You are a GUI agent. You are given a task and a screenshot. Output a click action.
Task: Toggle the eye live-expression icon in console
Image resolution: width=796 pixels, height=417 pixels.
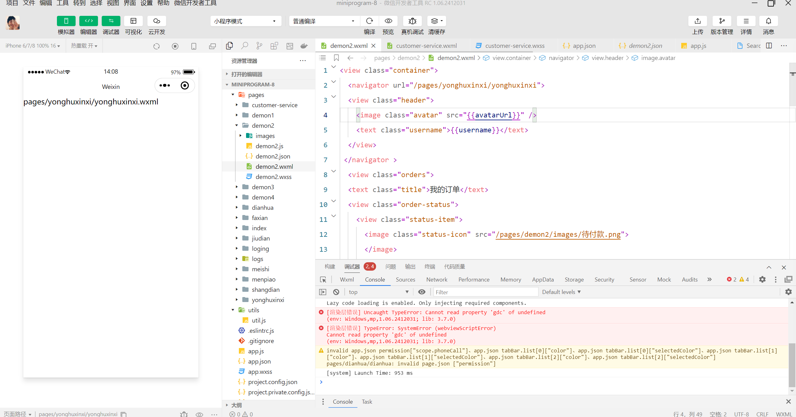tap(421, 292)
